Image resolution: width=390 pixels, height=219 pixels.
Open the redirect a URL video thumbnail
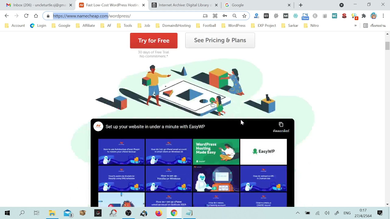pos(264,179)
